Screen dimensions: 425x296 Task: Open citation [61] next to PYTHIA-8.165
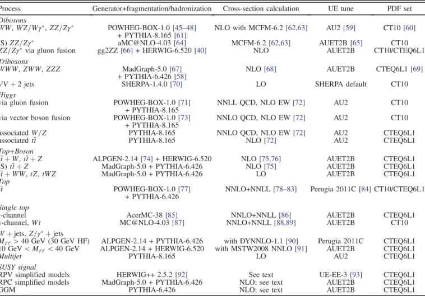(180, 35)
